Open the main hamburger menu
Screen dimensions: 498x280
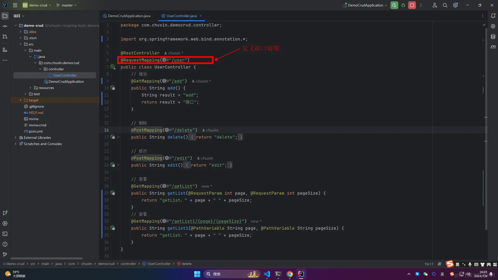click(15, 5)
